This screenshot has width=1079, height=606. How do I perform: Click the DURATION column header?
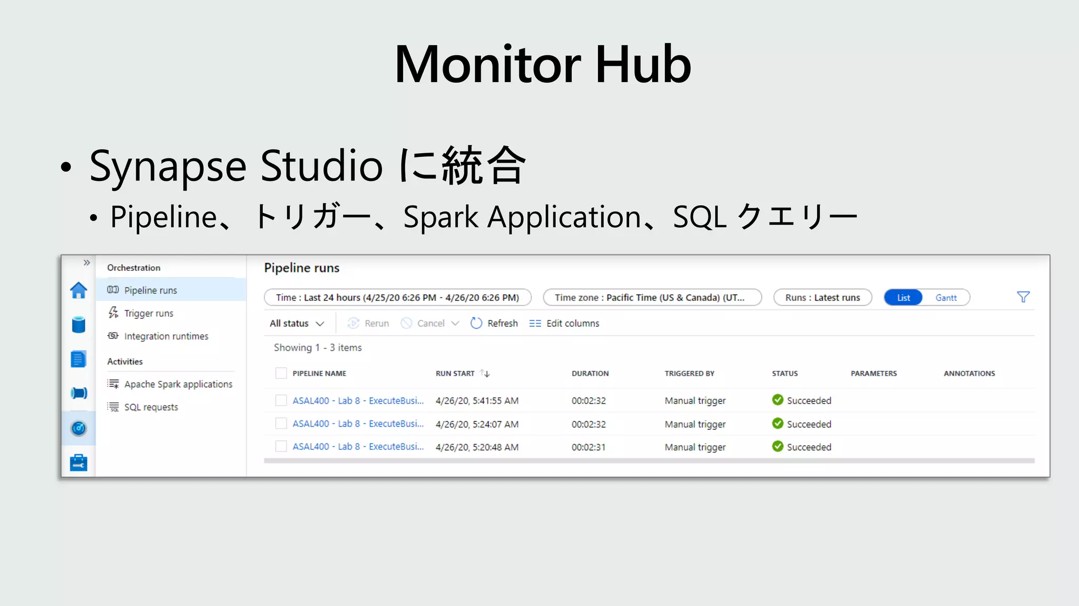[x=590, y=373]
